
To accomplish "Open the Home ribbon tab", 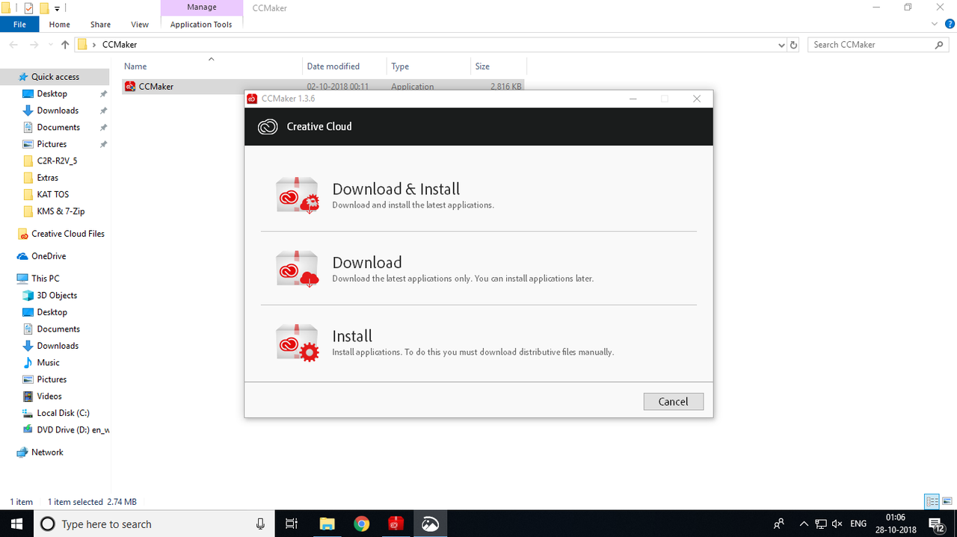I will [x=60, y=24].
